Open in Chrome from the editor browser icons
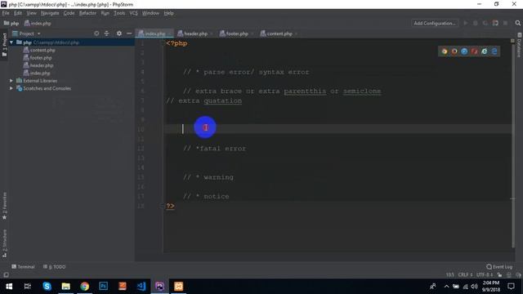Viewport: 523px width, 294px height. pyautogui.click(x=445, y=51)
